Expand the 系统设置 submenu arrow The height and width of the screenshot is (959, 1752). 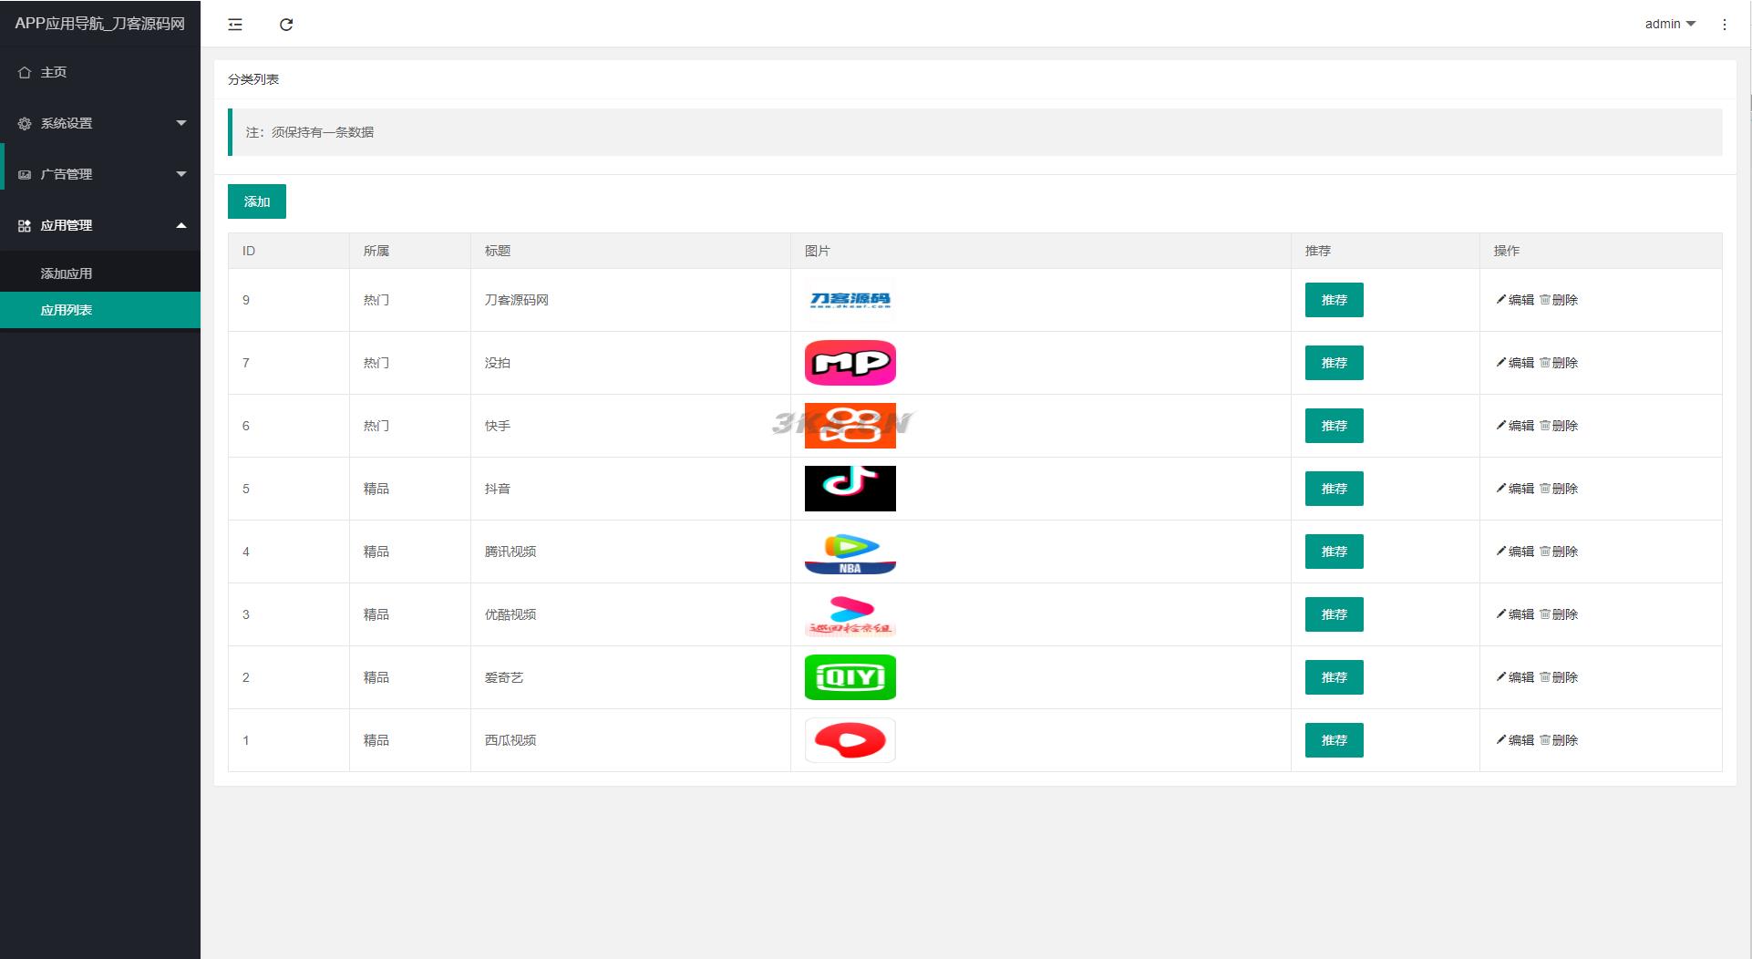[180, 123]
